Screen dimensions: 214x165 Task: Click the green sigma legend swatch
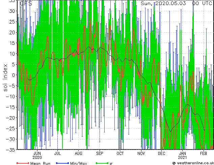(x=102, y=163)
